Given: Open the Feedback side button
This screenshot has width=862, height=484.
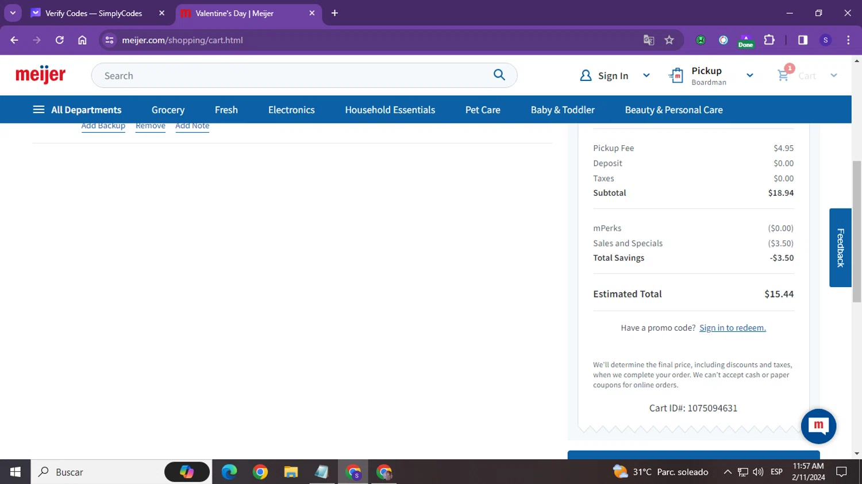Looking at the screenshot, I should tap(840, 247).
